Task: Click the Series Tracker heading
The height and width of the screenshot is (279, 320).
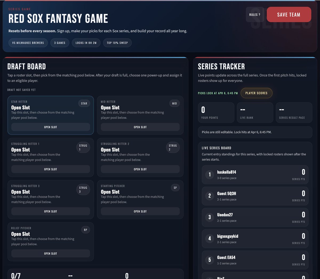Action: point(221,67)
